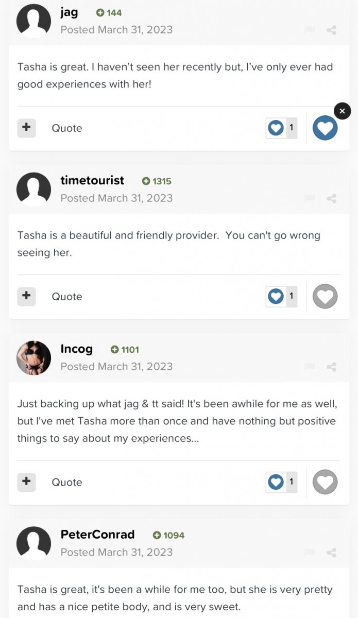Open multiquote plus on Incog's post
Image resolution: width=358 pixels, height=618 pixels.
coord(26,482)
